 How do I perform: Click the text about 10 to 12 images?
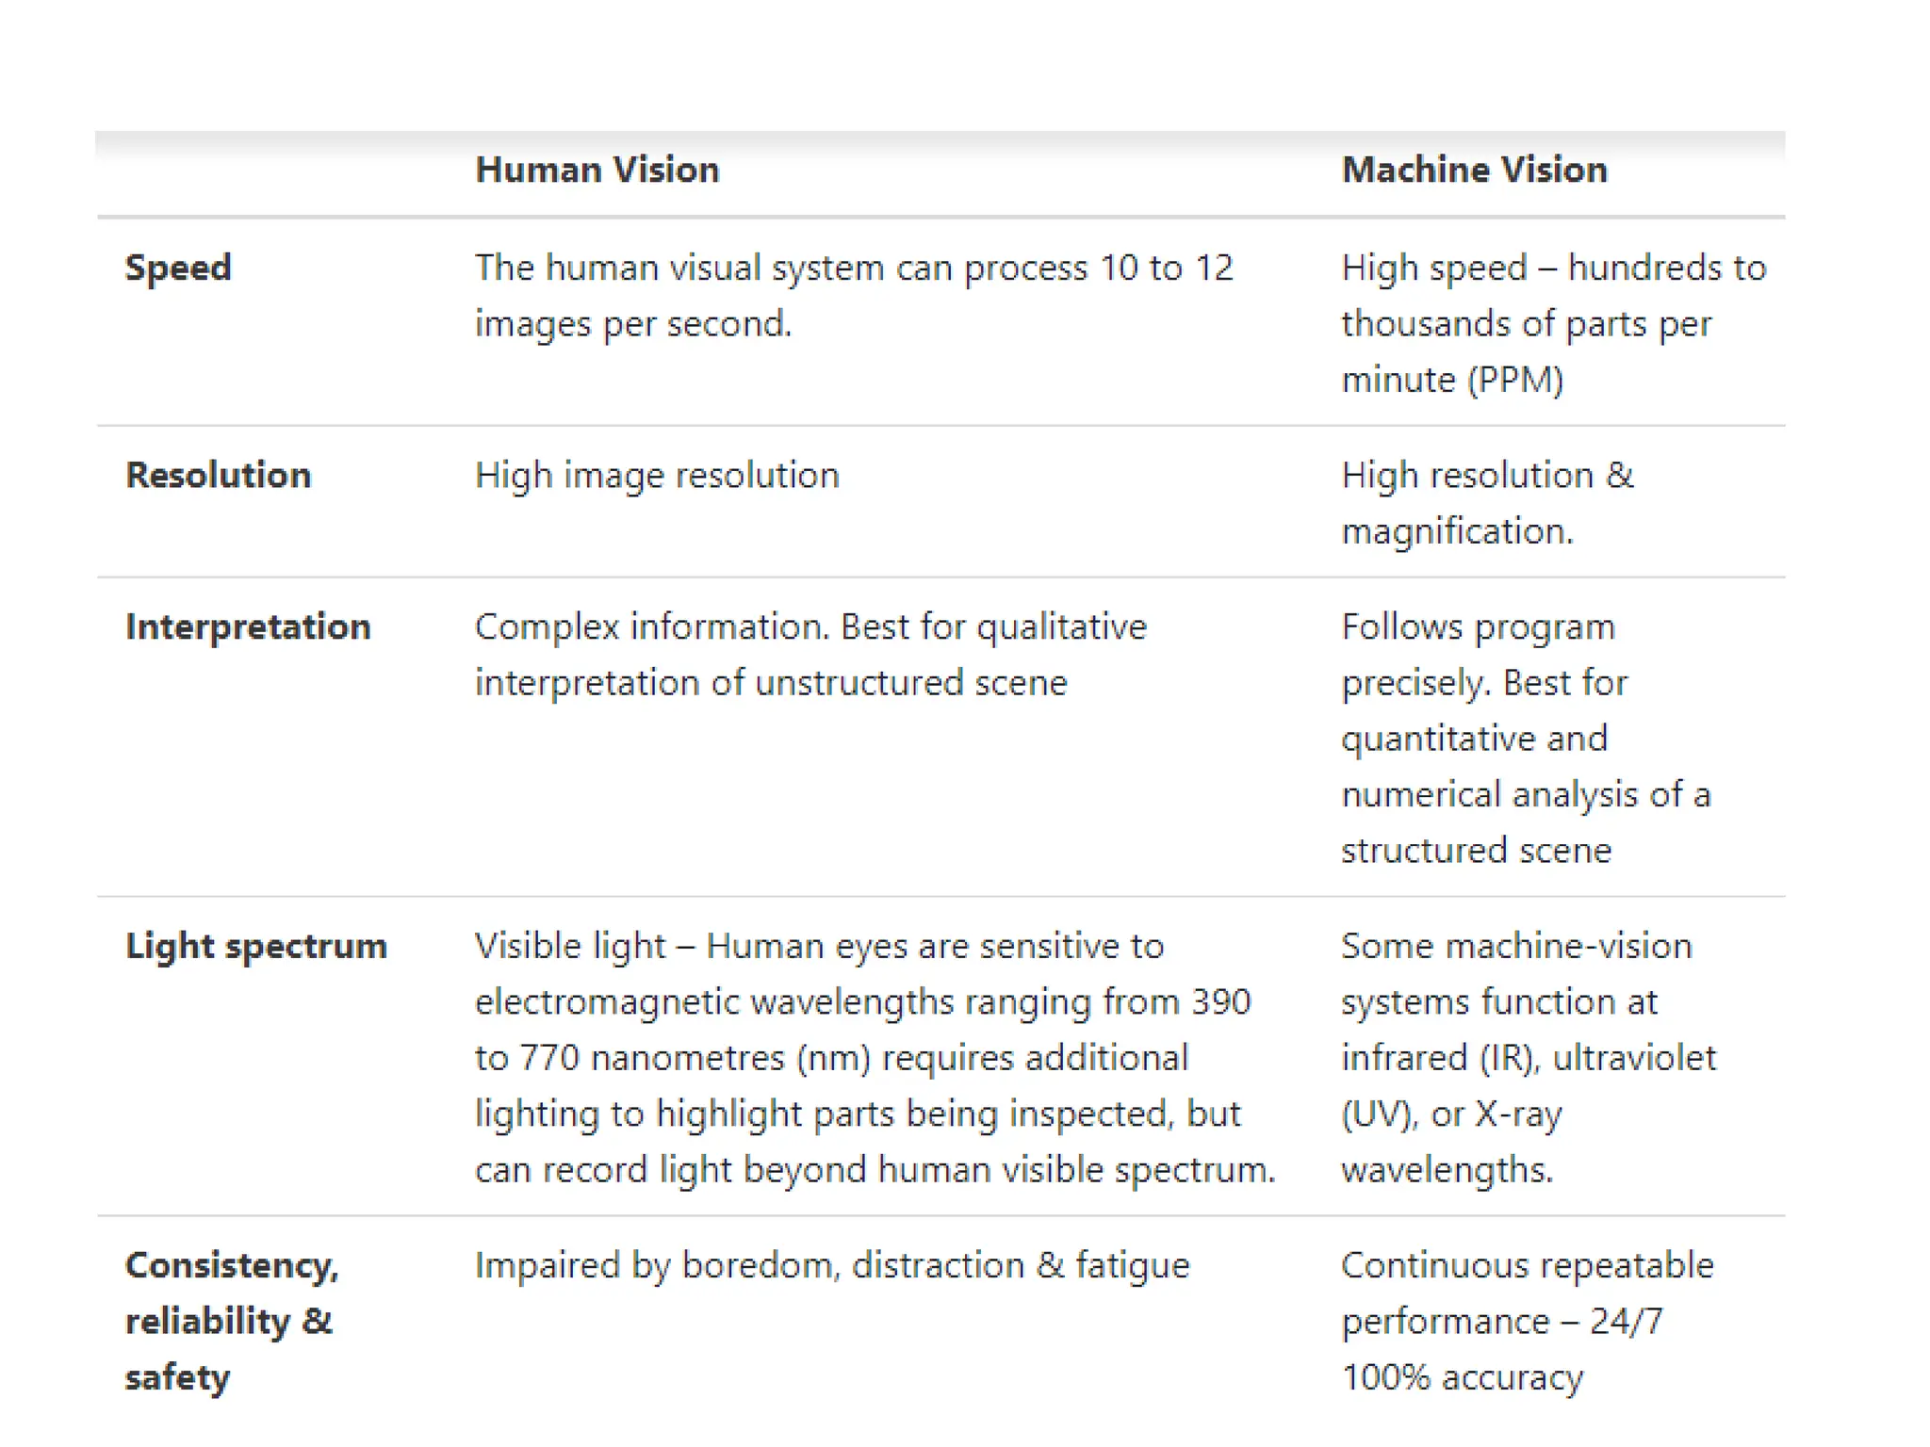854,296
